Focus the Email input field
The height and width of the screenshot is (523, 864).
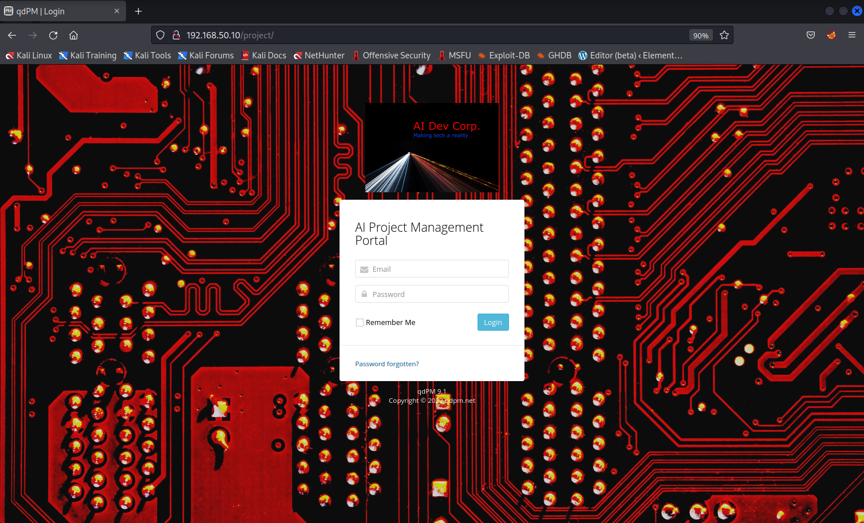point(438,269)
